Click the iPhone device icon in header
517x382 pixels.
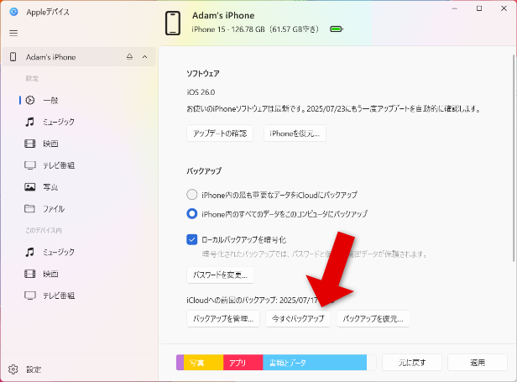point(173,23)
